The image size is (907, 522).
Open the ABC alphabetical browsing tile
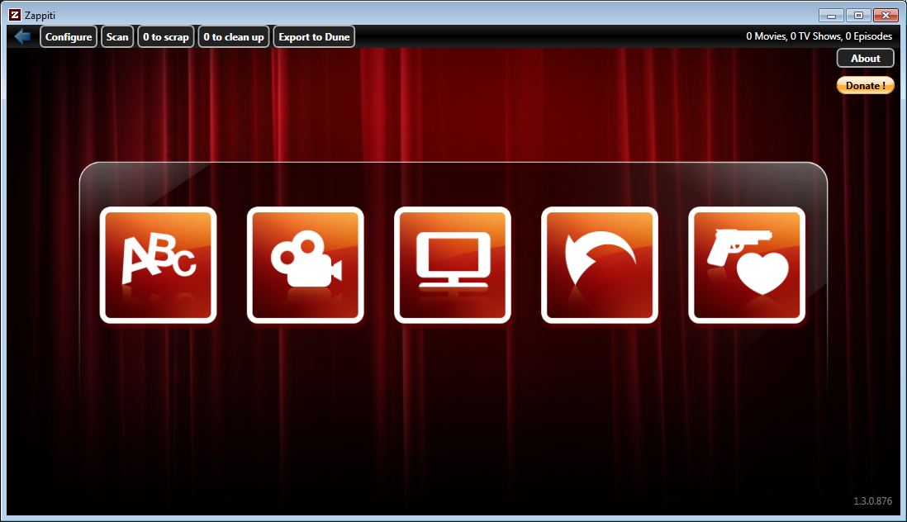[x=158, y=265]
